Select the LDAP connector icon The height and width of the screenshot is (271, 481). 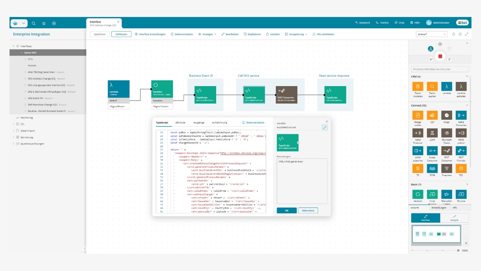coord(432,133)
